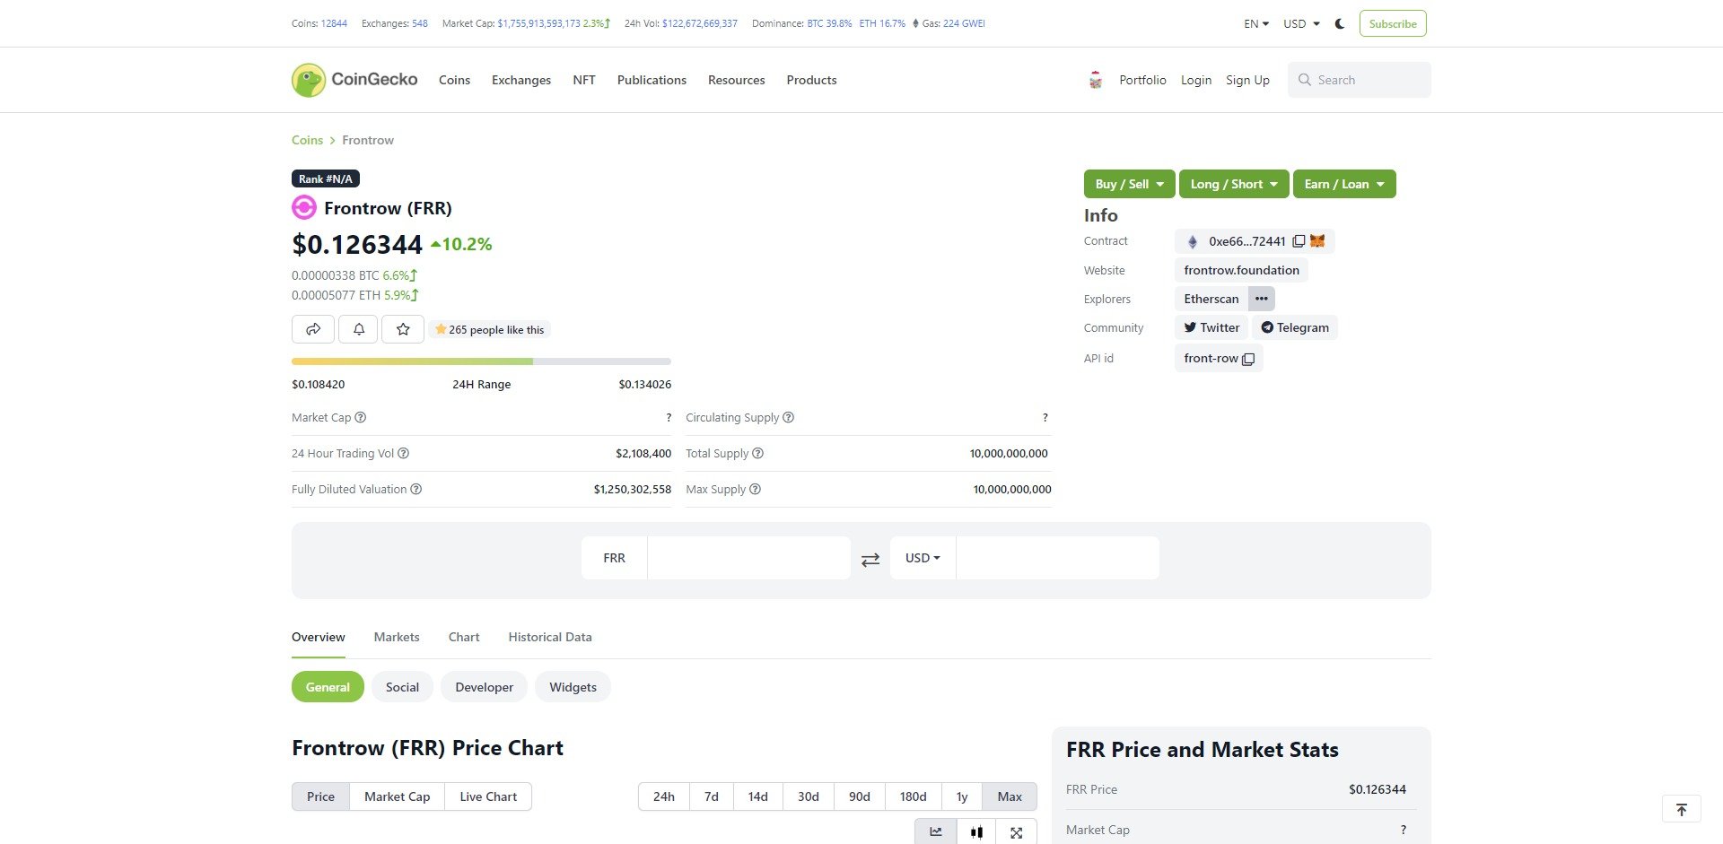This screenshot has height=844, width=1723.
Task: Click the FRR to USD swap arrows
Action: (870, 560)
